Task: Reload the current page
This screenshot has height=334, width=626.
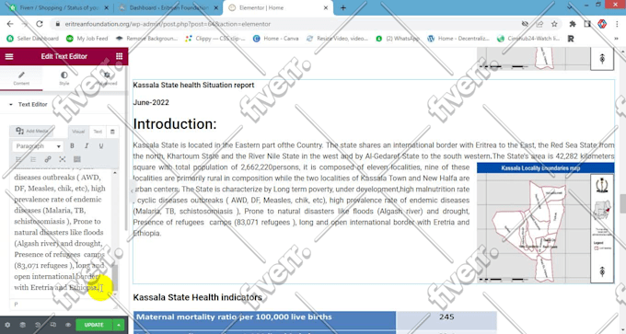Action: pos(39,24)
